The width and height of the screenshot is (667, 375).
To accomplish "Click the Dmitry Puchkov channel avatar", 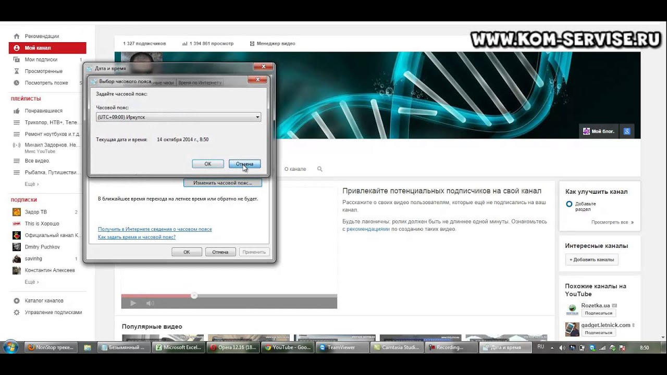I will point(16,247).
